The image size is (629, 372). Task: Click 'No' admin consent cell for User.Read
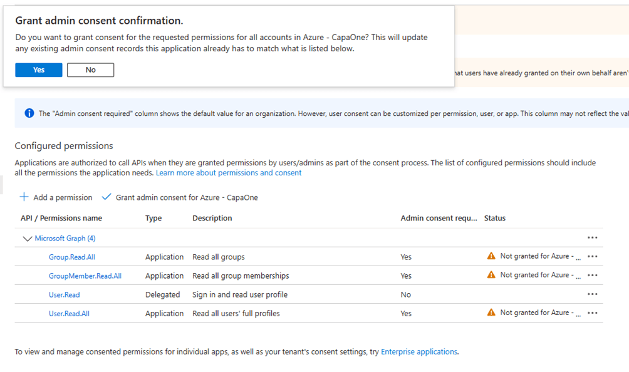(x=405, y=294)
